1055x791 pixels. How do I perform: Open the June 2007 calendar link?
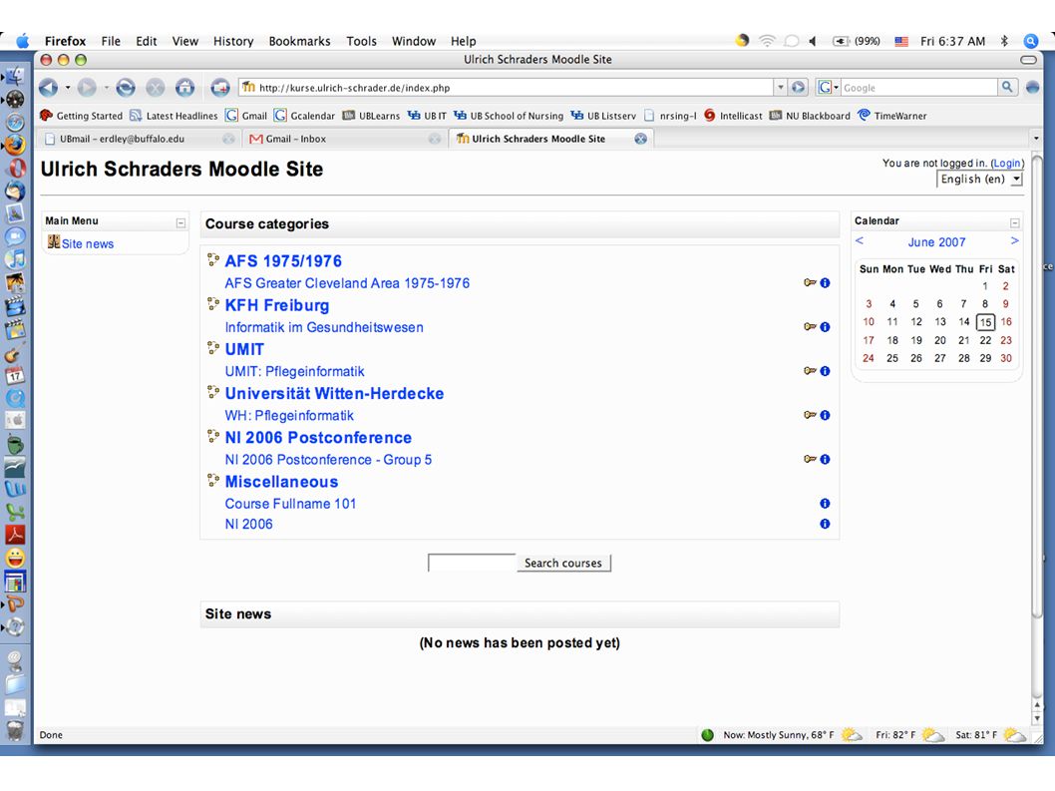[936, 242]
